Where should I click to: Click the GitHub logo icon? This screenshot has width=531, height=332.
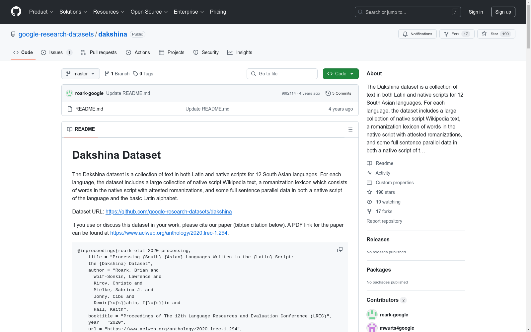[x=16, y=12]
